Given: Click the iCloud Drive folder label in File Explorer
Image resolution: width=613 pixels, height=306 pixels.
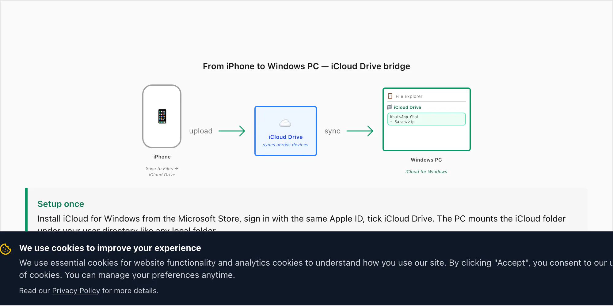Looking at the screenshot, I should pos(407,107).
